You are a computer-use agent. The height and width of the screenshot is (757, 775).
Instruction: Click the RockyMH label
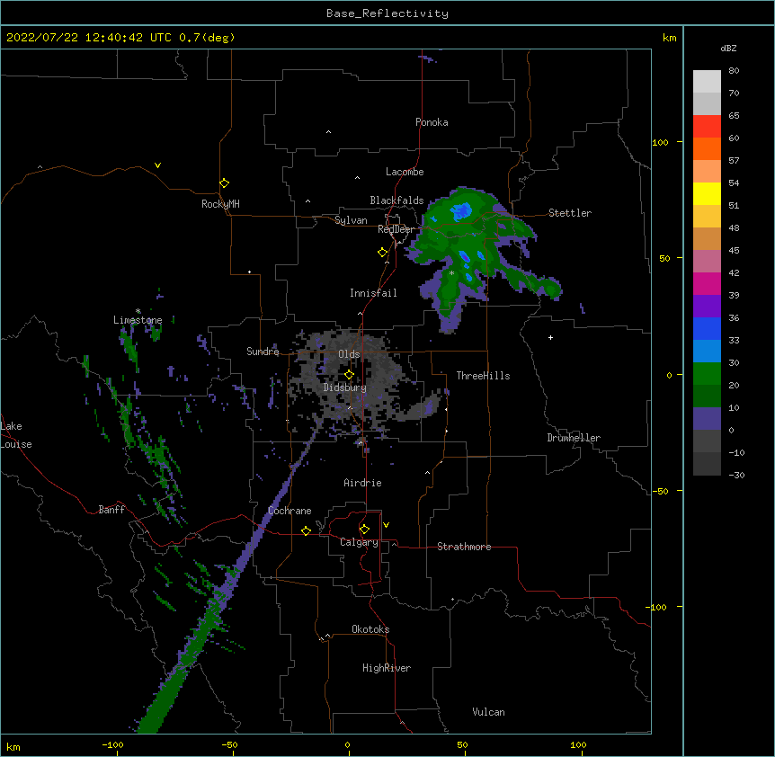[220, 204]
